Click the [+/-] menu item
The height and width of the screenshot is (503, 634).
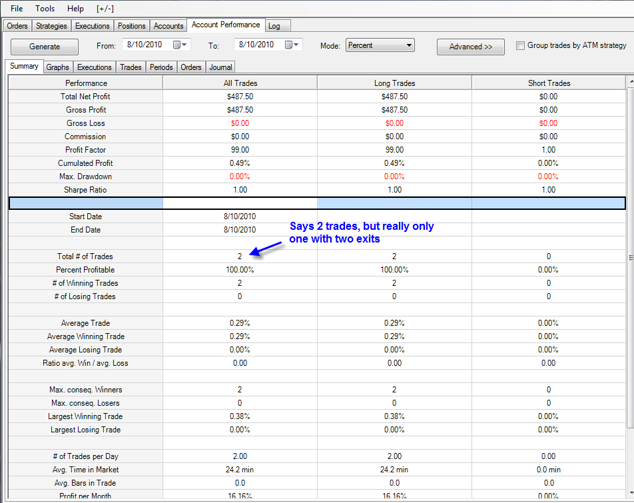(105, 9)
